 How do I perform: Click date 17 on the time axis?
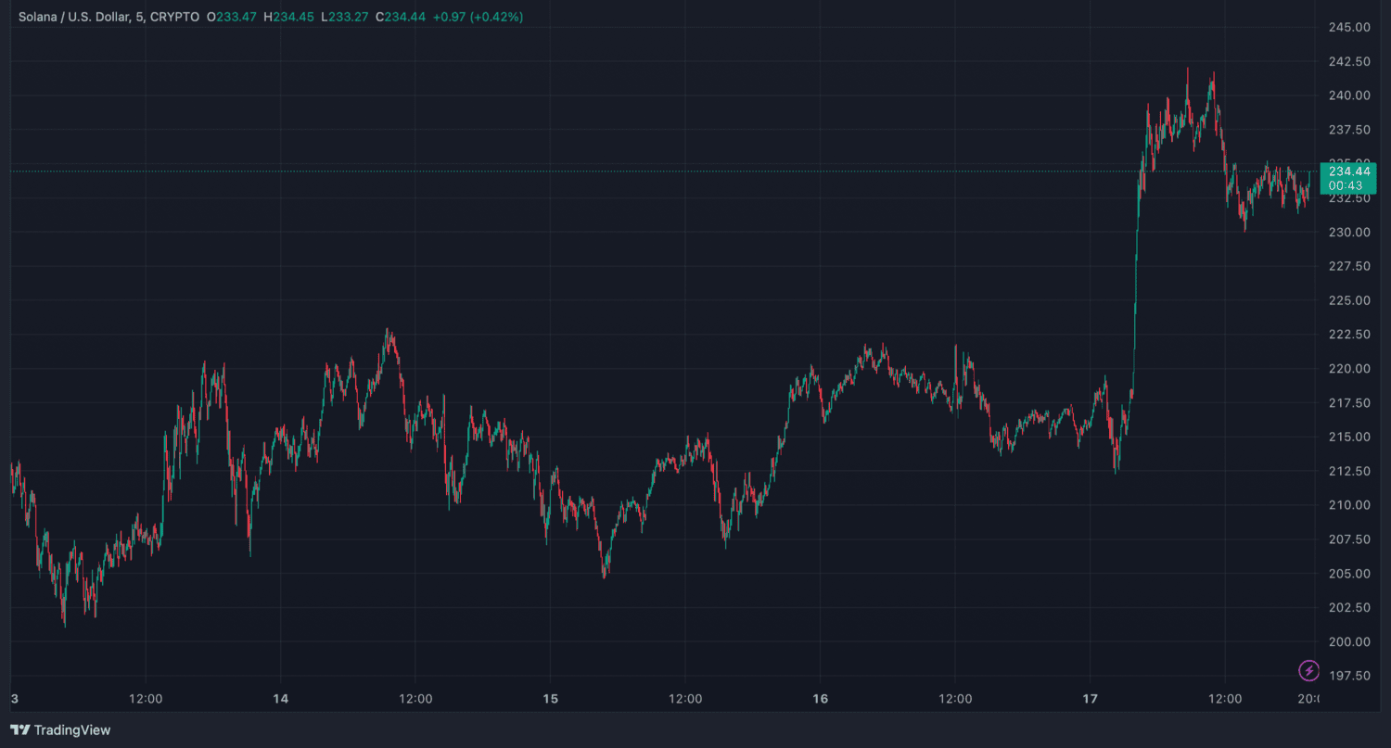pos(1090,698)
